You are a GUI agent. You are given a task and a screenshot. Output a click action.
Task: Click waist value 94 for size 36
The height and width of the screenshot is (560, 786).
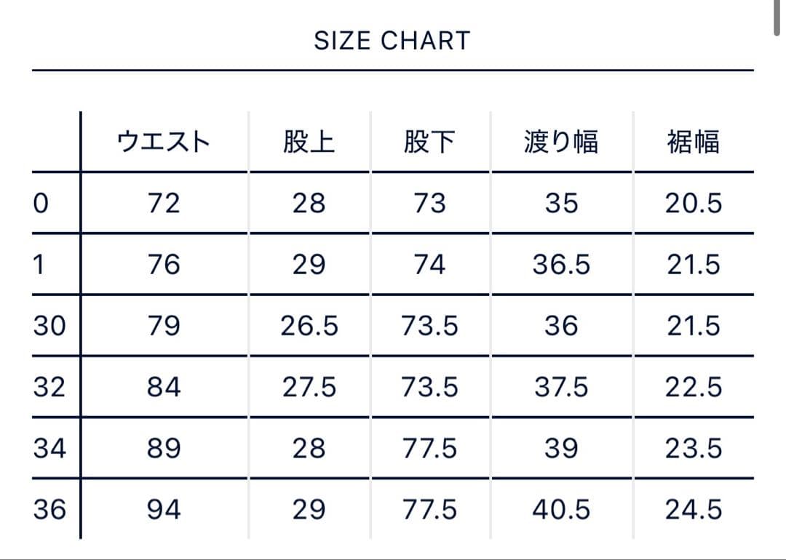[x=164, y=510]
